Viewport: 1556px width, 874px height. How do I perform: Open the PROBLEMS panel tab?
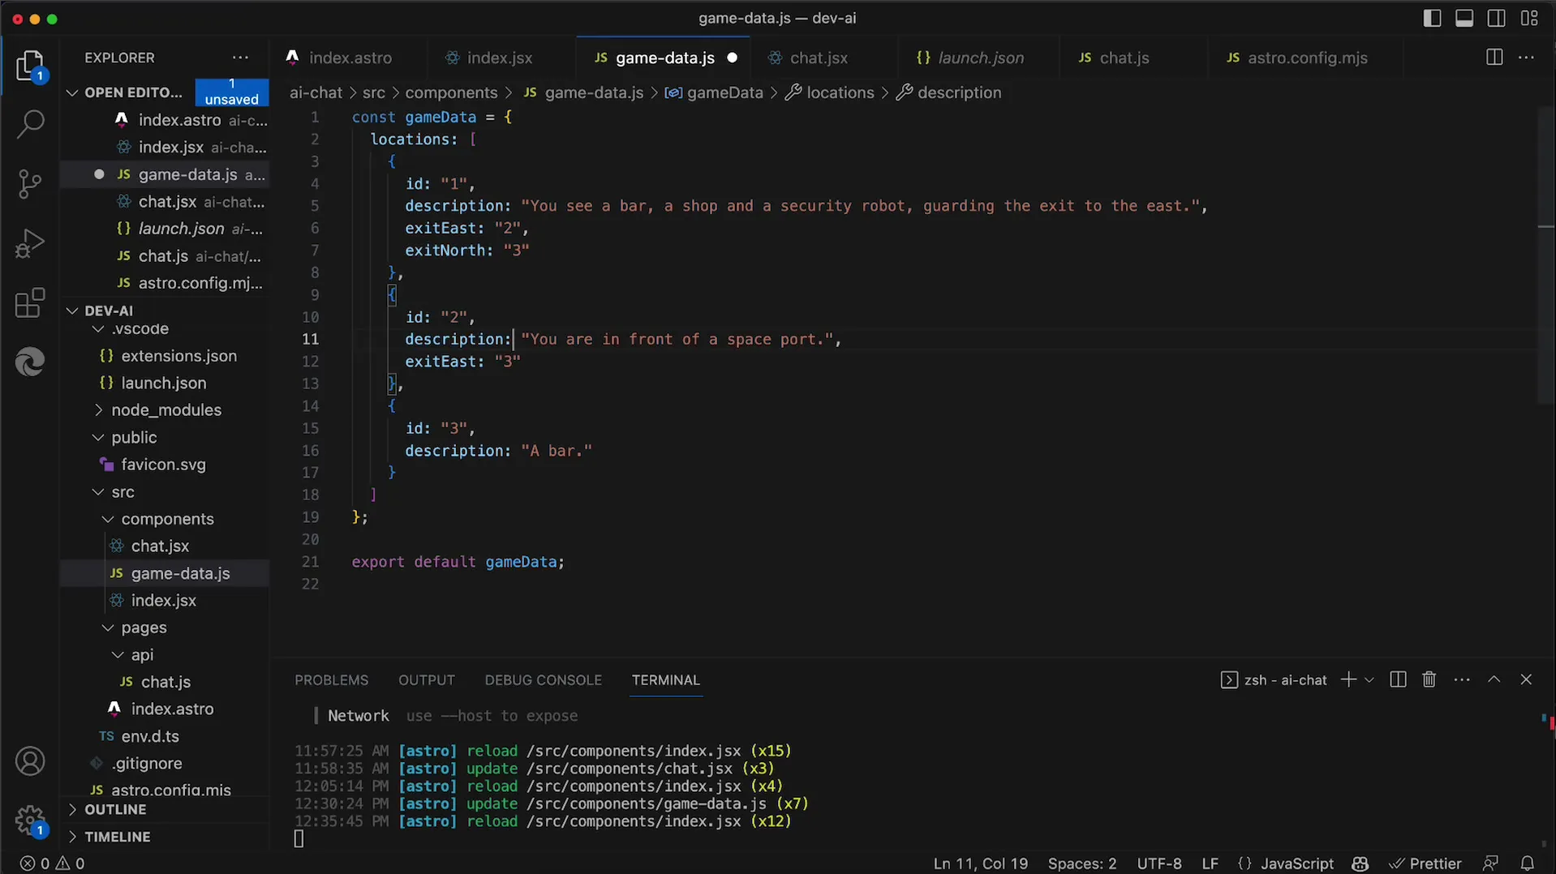331,680
